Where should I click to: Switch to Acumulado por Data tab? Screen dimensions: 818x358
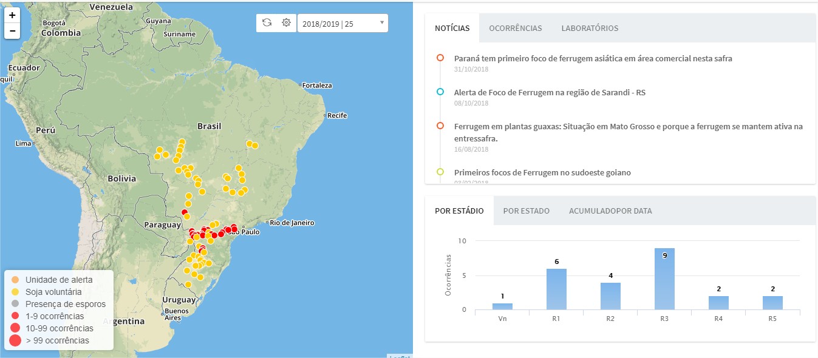(x=610, y=211)
